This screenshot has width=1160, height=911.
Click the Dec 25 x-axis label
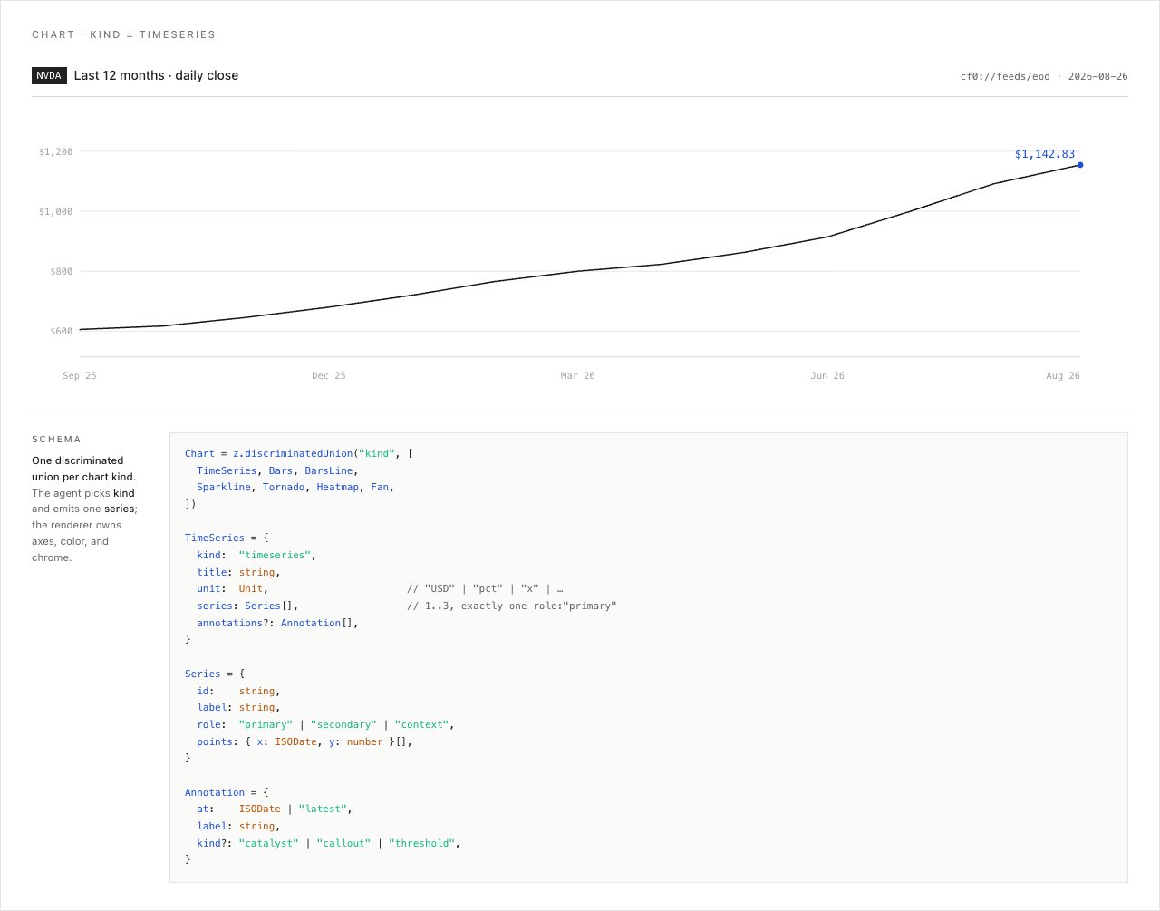pos(329,375)
